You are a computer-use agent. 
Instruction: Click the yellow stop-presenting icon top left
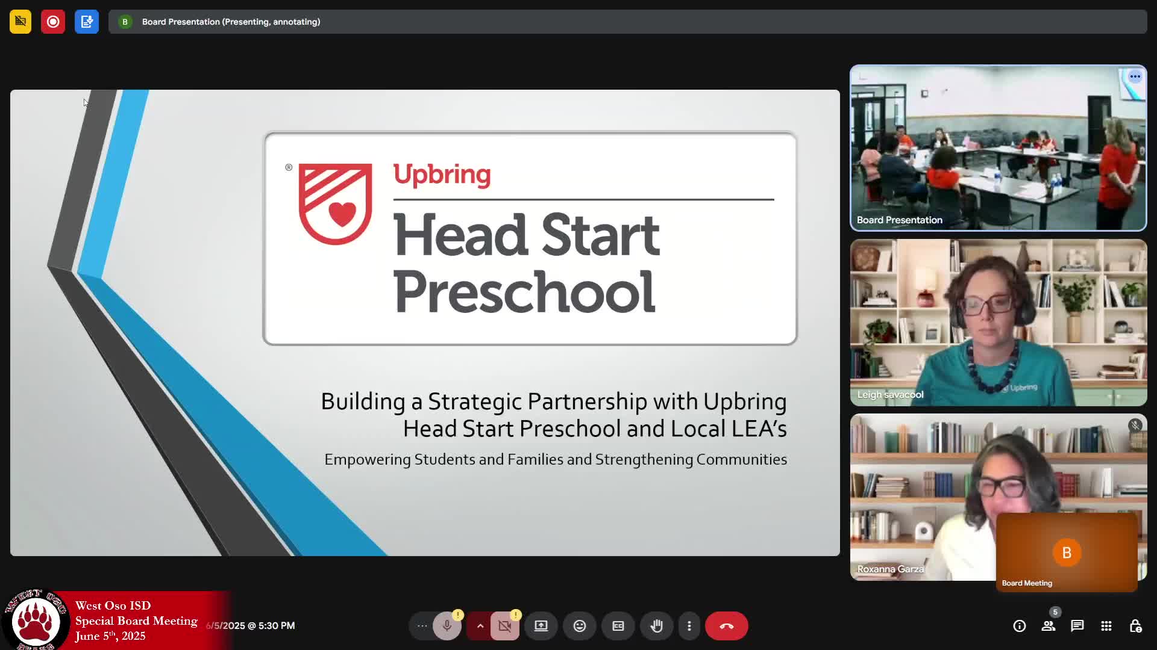[x=20, y=22]
